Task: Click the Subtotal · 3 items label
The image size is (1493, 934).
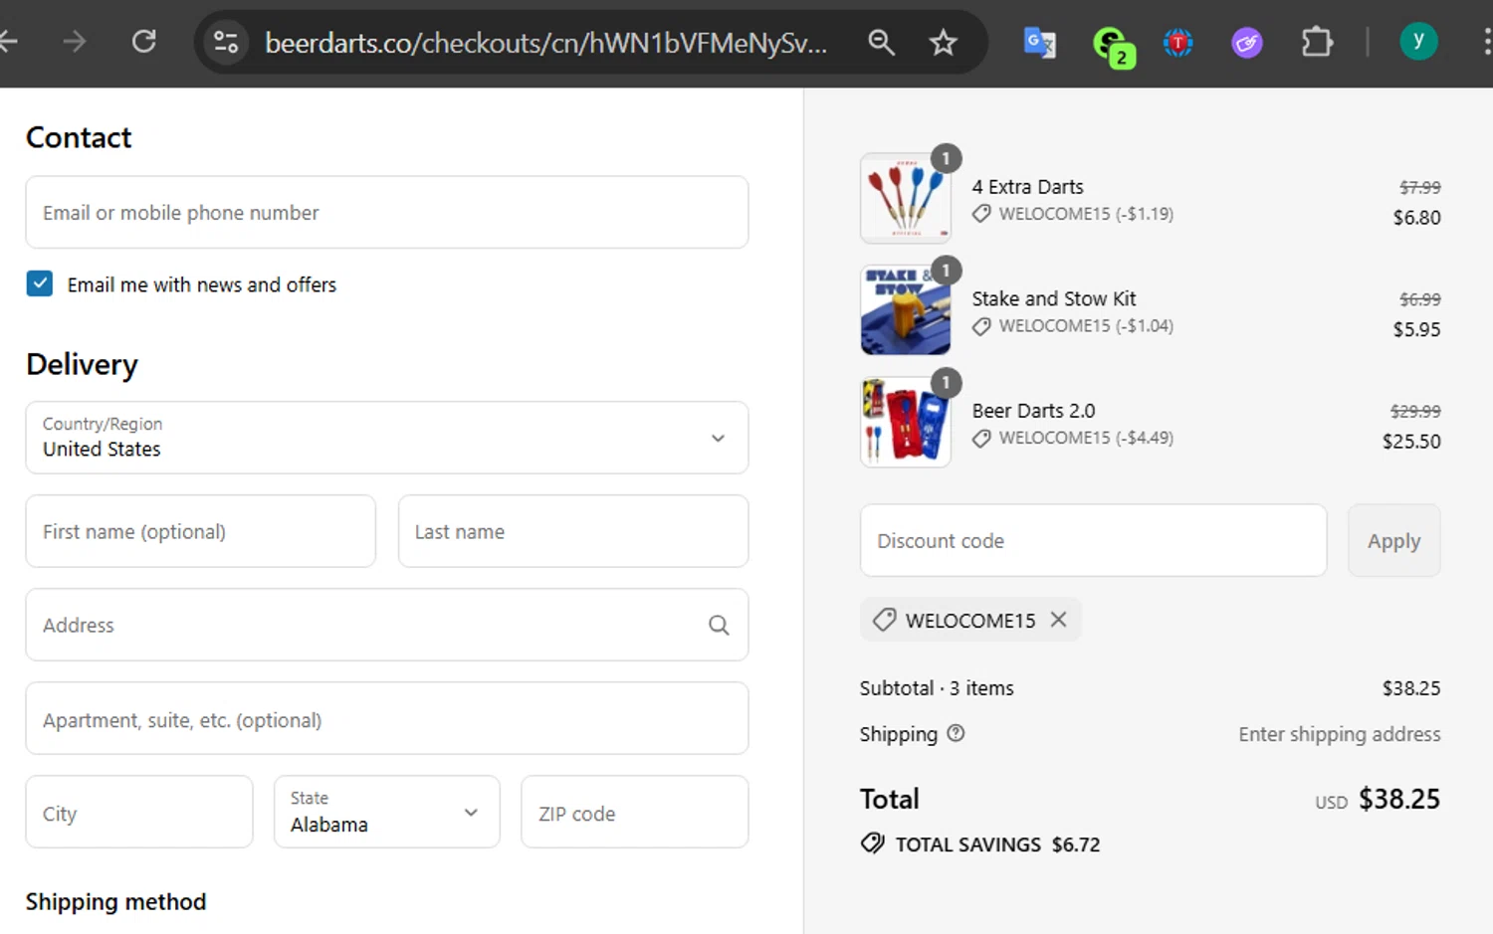Action: [937, 688]
